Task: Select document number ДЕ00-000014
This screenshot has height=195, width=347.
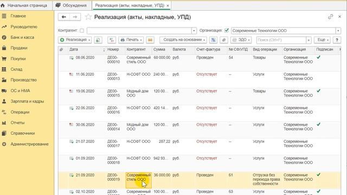Action: 113,127
